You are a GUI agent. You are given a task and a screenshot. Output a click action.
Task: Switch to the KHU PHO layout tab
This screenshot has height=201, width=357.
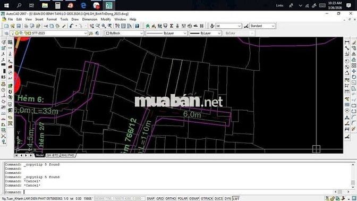pos(67,155)
